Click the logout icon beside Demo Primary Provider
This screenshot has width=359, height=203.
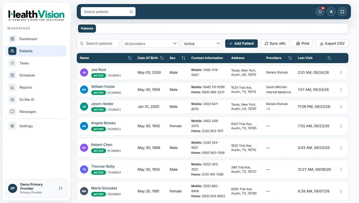[x=61, y=188]
